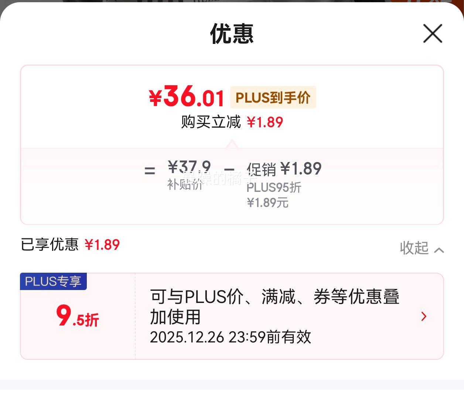Tap the 收起 collapse label

tap(414, 248)
